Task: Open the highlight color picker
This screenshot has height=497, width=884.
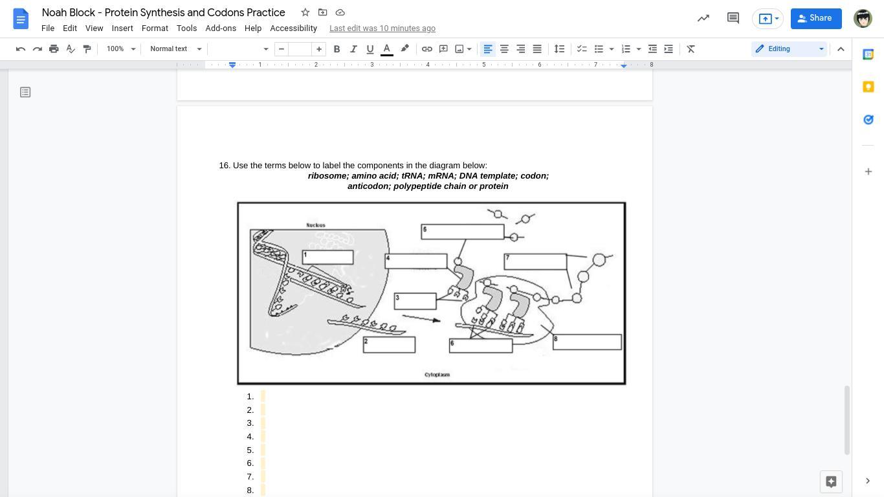Action: click(404, 49)
